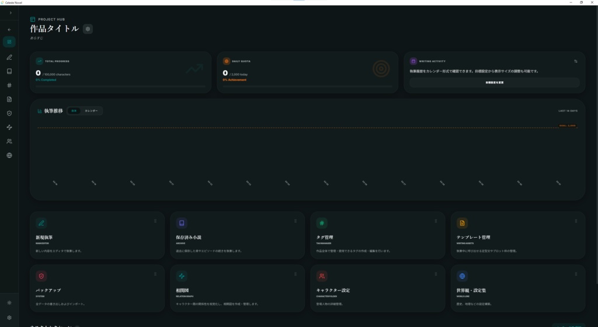Go back using the sidebar arrow icon

click(9, 29)
